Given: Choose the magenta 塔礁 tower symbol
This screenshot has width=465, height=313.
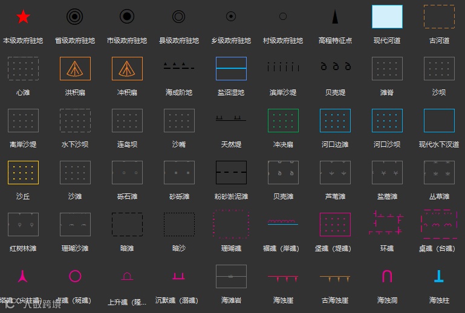Looking at the screenshot, I should pos(22,276).
